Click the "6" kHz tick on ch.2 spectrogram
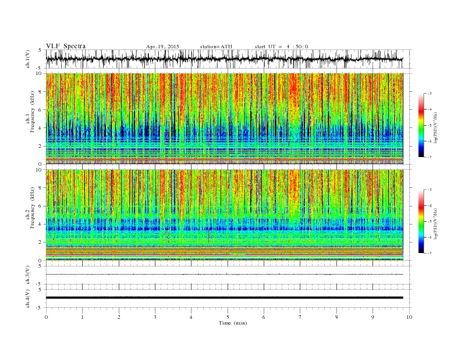Screen dimensions: 461x356 40,206
